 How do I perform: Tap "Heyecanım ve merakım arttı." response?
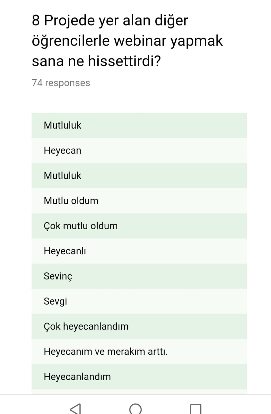click(139, 351)
